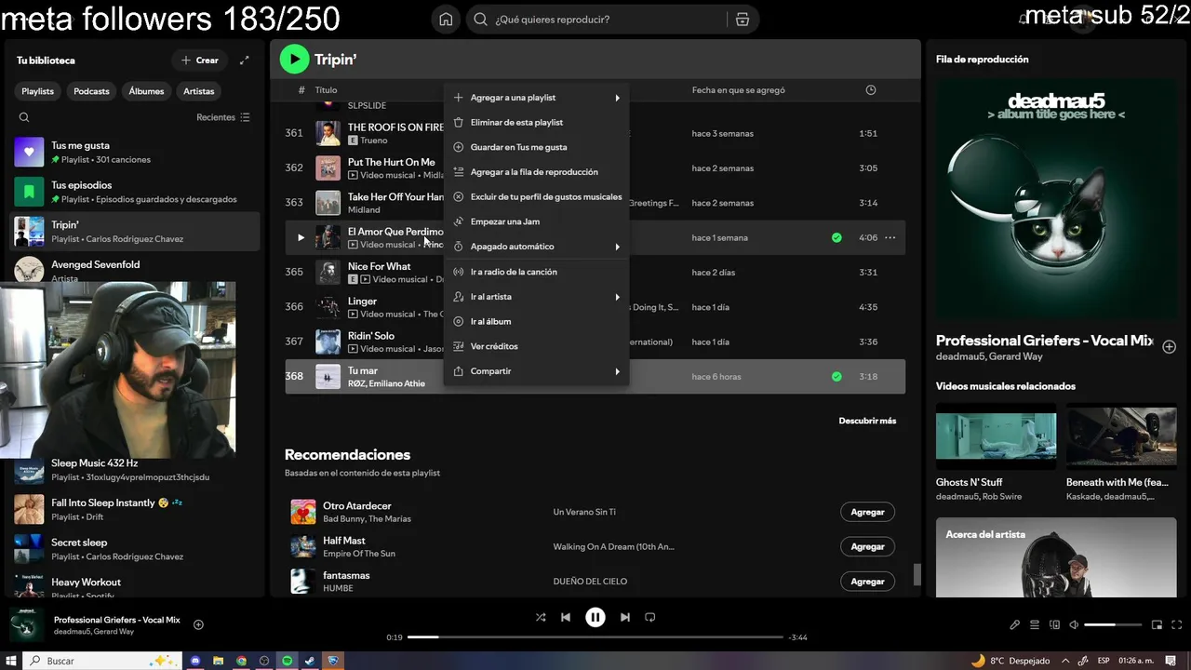Play the Tripin' playlist with green button

(x=294, y=60)
